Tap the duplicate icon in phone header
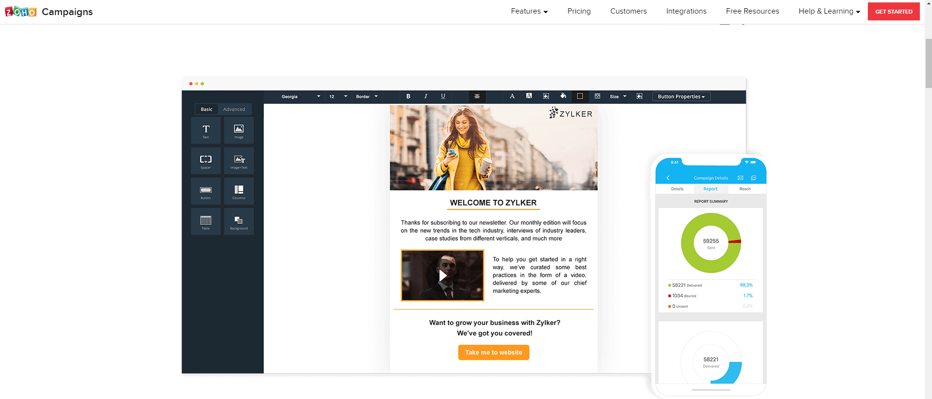 pyautogui.click(x=754, y=178)
